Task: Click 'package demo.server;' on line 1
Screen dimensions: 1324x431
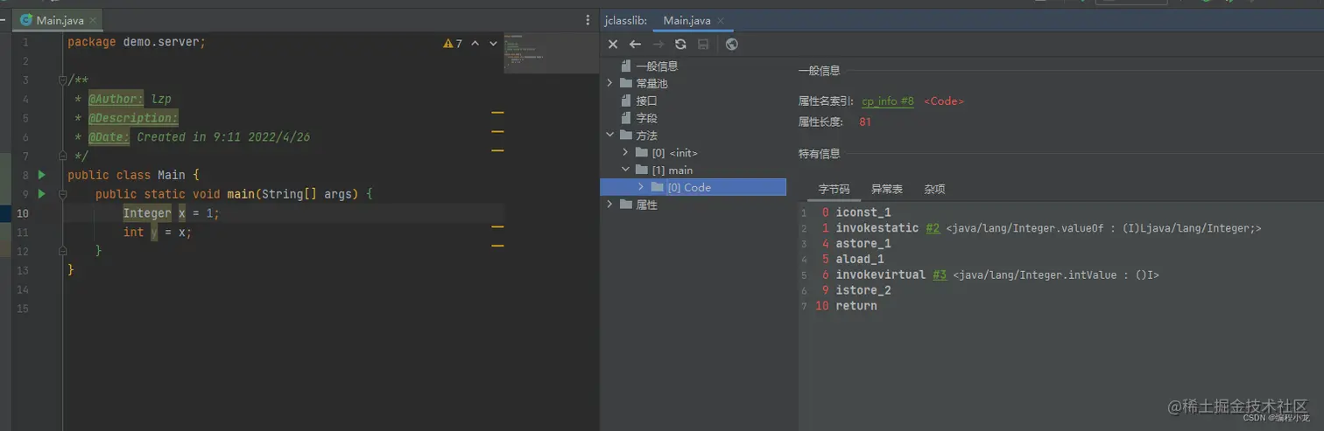Action: tap(137, 42)
